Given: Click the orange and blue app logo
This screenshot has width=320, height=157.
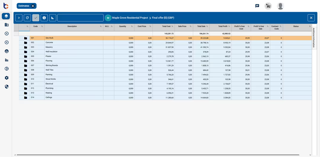Looking at the screenshot, I should (6, 6).
